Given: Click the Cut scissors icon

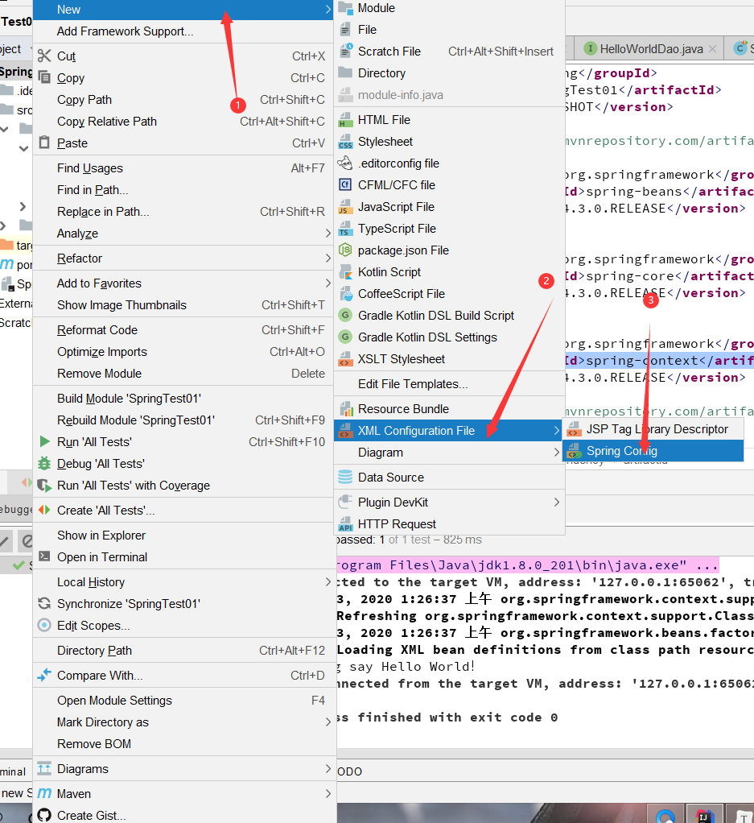Looking at the screenshot, I should click(44, 56).
